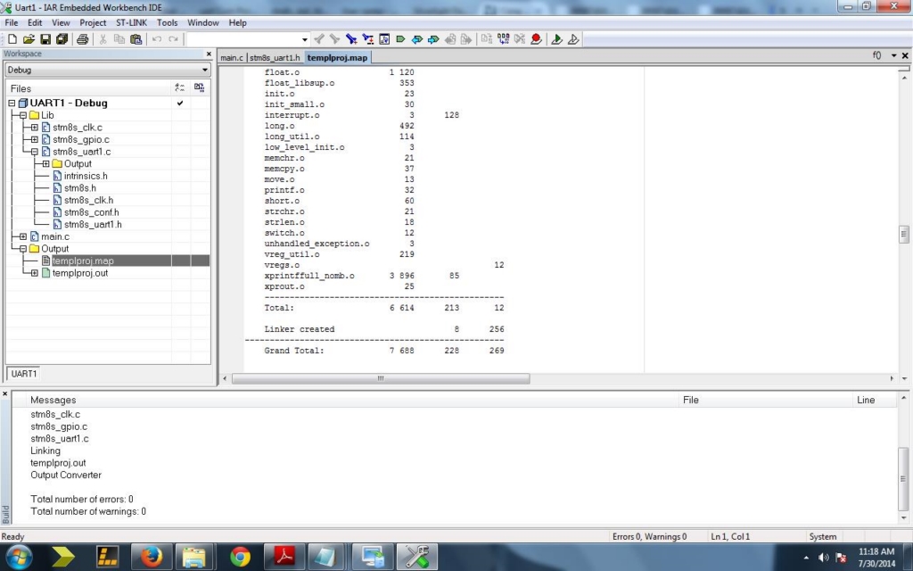Close the Messages build panel with its X
The height and width of the screenshot is (571, 913).
(x=5, y=393)
